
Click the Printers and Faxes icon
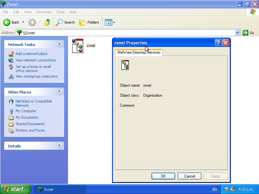tap(11, 131)
